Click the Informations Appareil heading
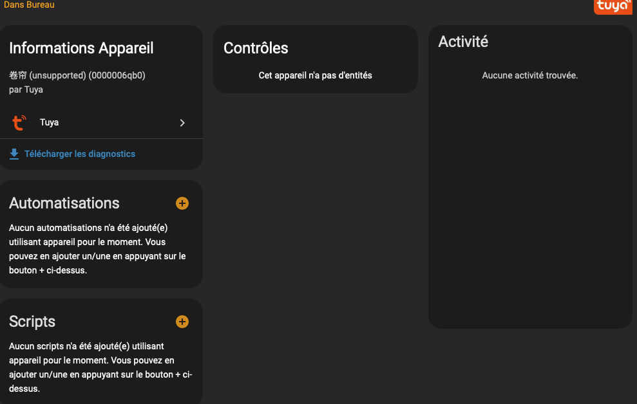This screenshot has width=637, height=404. (81, 48)
